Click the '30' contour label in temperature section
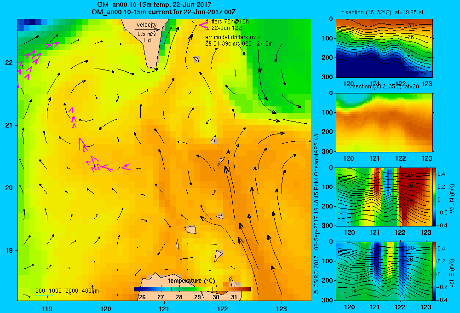Viewport: 460px width, 313px height. [411, 25]
